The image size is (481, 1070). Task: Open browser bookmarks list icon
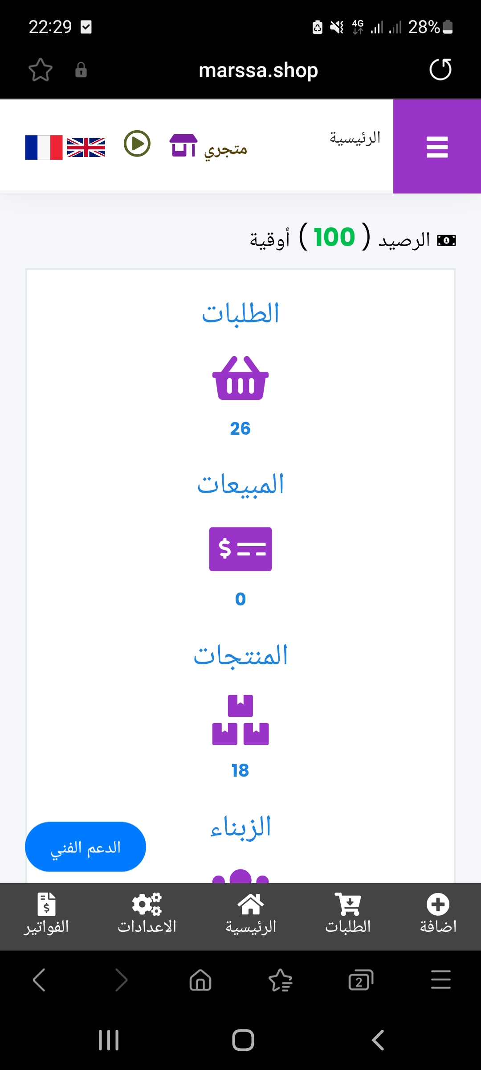click(281, 980)
